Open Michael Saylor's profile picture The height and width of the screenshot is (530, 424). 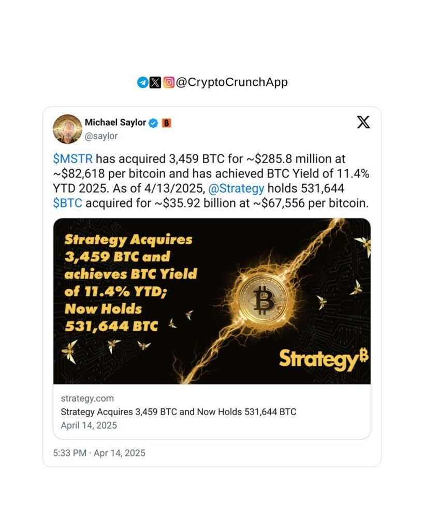pos(68,129)
